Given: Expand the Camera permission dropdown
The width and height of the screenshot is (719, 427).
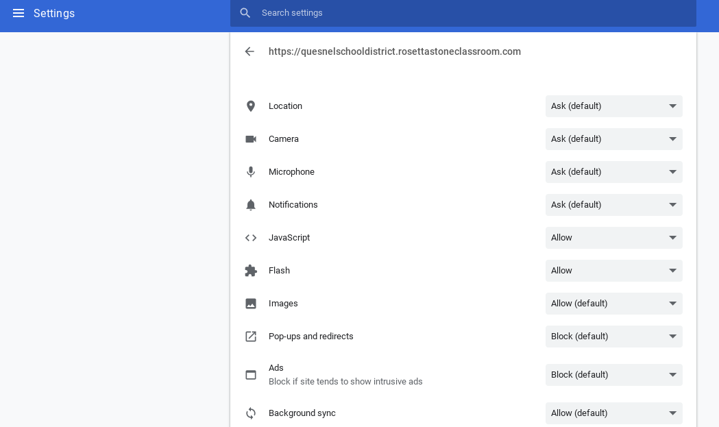Looking at the screenshot, I should tap(613, 139).
